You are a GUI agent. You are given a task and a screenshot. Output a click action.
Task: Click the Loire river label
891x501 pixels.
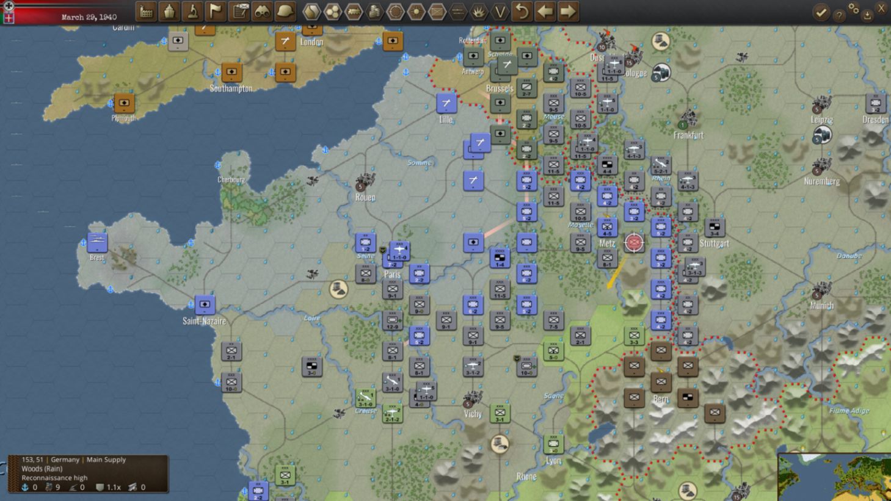[312, 318]
